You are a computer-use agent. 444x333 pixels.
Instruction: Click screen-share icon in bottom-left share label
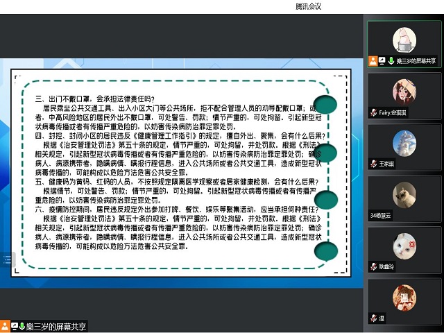(15, 327)
